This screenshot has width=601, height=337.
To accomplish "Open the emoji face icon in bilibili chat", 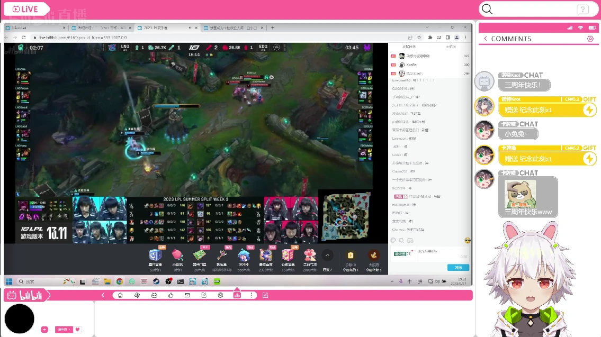I will 467,241.
